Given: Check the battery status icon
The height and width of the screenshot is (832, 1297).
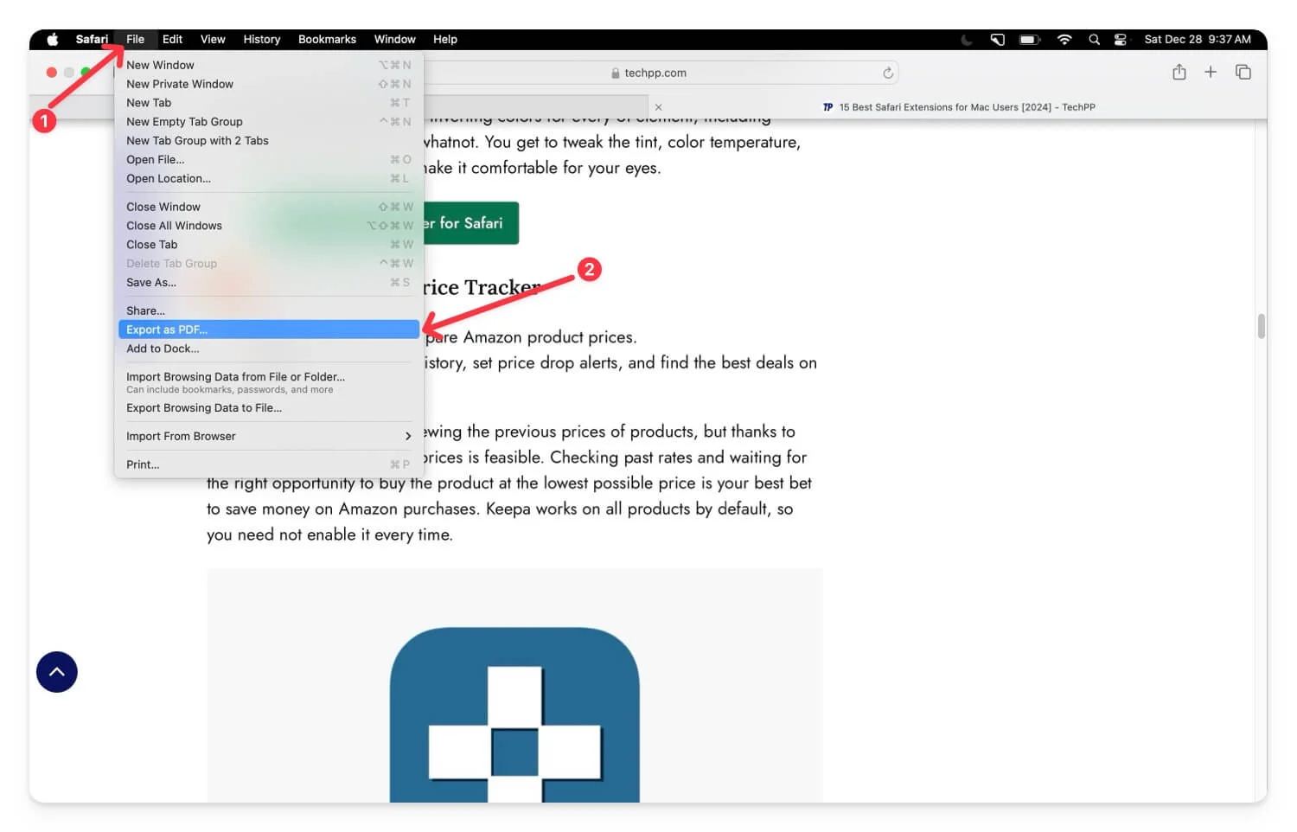Looking at the screenshot, I should coord(1029,39).
